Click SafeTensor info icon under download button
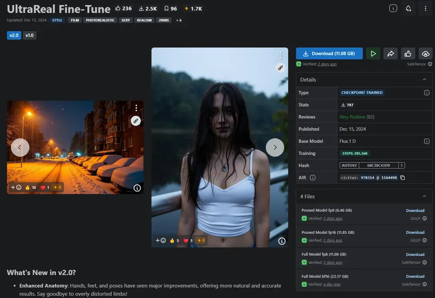The image size is (435, 298). [430, 64]
